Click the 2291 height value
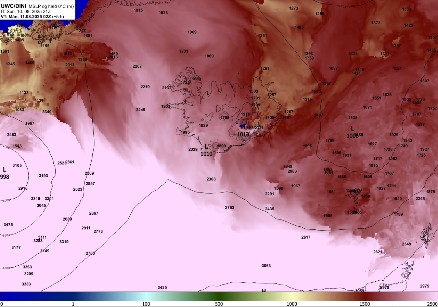 click(270, 194)
